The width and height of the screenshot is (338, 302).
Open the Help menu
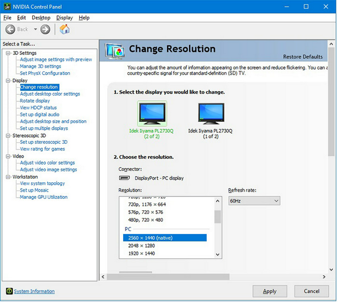tap(84, 18)
